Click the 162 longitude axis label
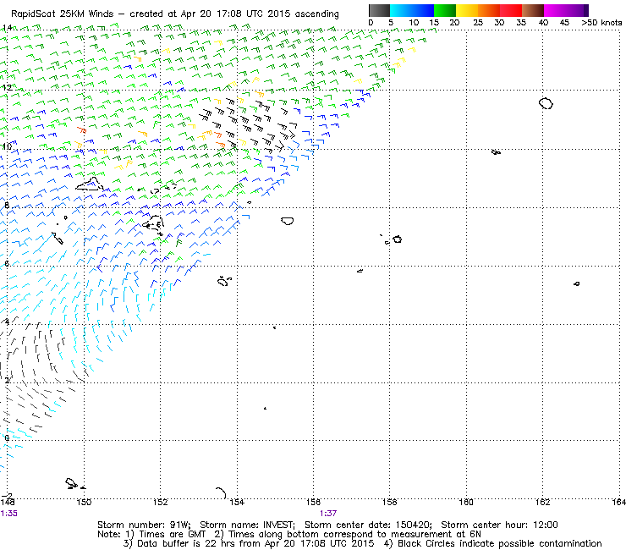The width and height of the screenshot is (626, 550). pyautogui.click(x=542, y=502)
